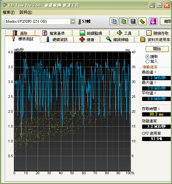Image resolution: width=172 pixels, height=184 pixels.
Task: Switch to the 清除 tab
Action: pos(20,33)
